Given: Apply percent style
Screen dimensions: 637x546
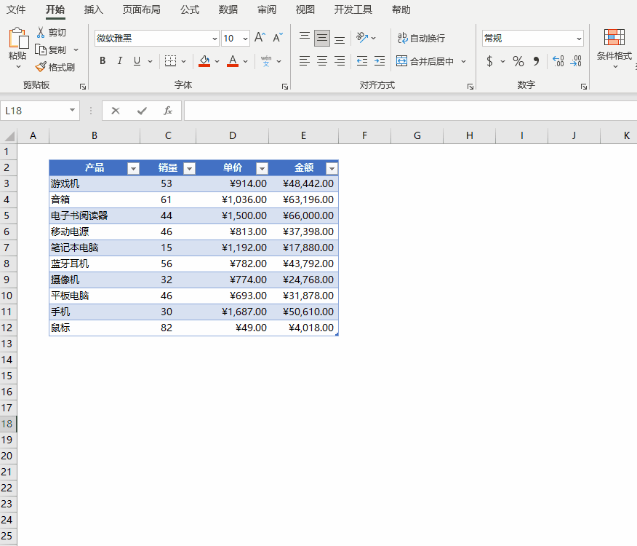Looking at the screenshot, I should pos(518,61).
